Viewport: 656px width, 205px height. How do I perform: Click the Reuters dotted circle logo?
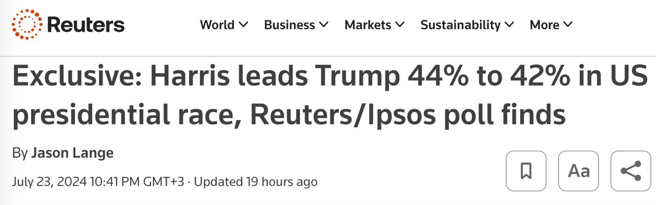click(27, 25)
